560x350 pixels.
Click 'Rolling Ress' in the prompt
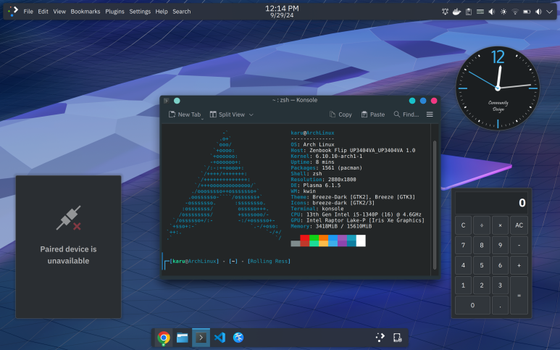[x=269, y=261]
